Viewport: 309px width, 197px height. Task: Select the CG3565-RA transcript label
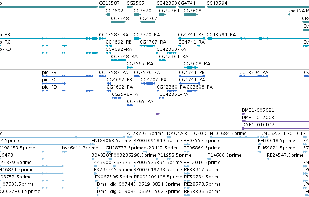point(140,64)
